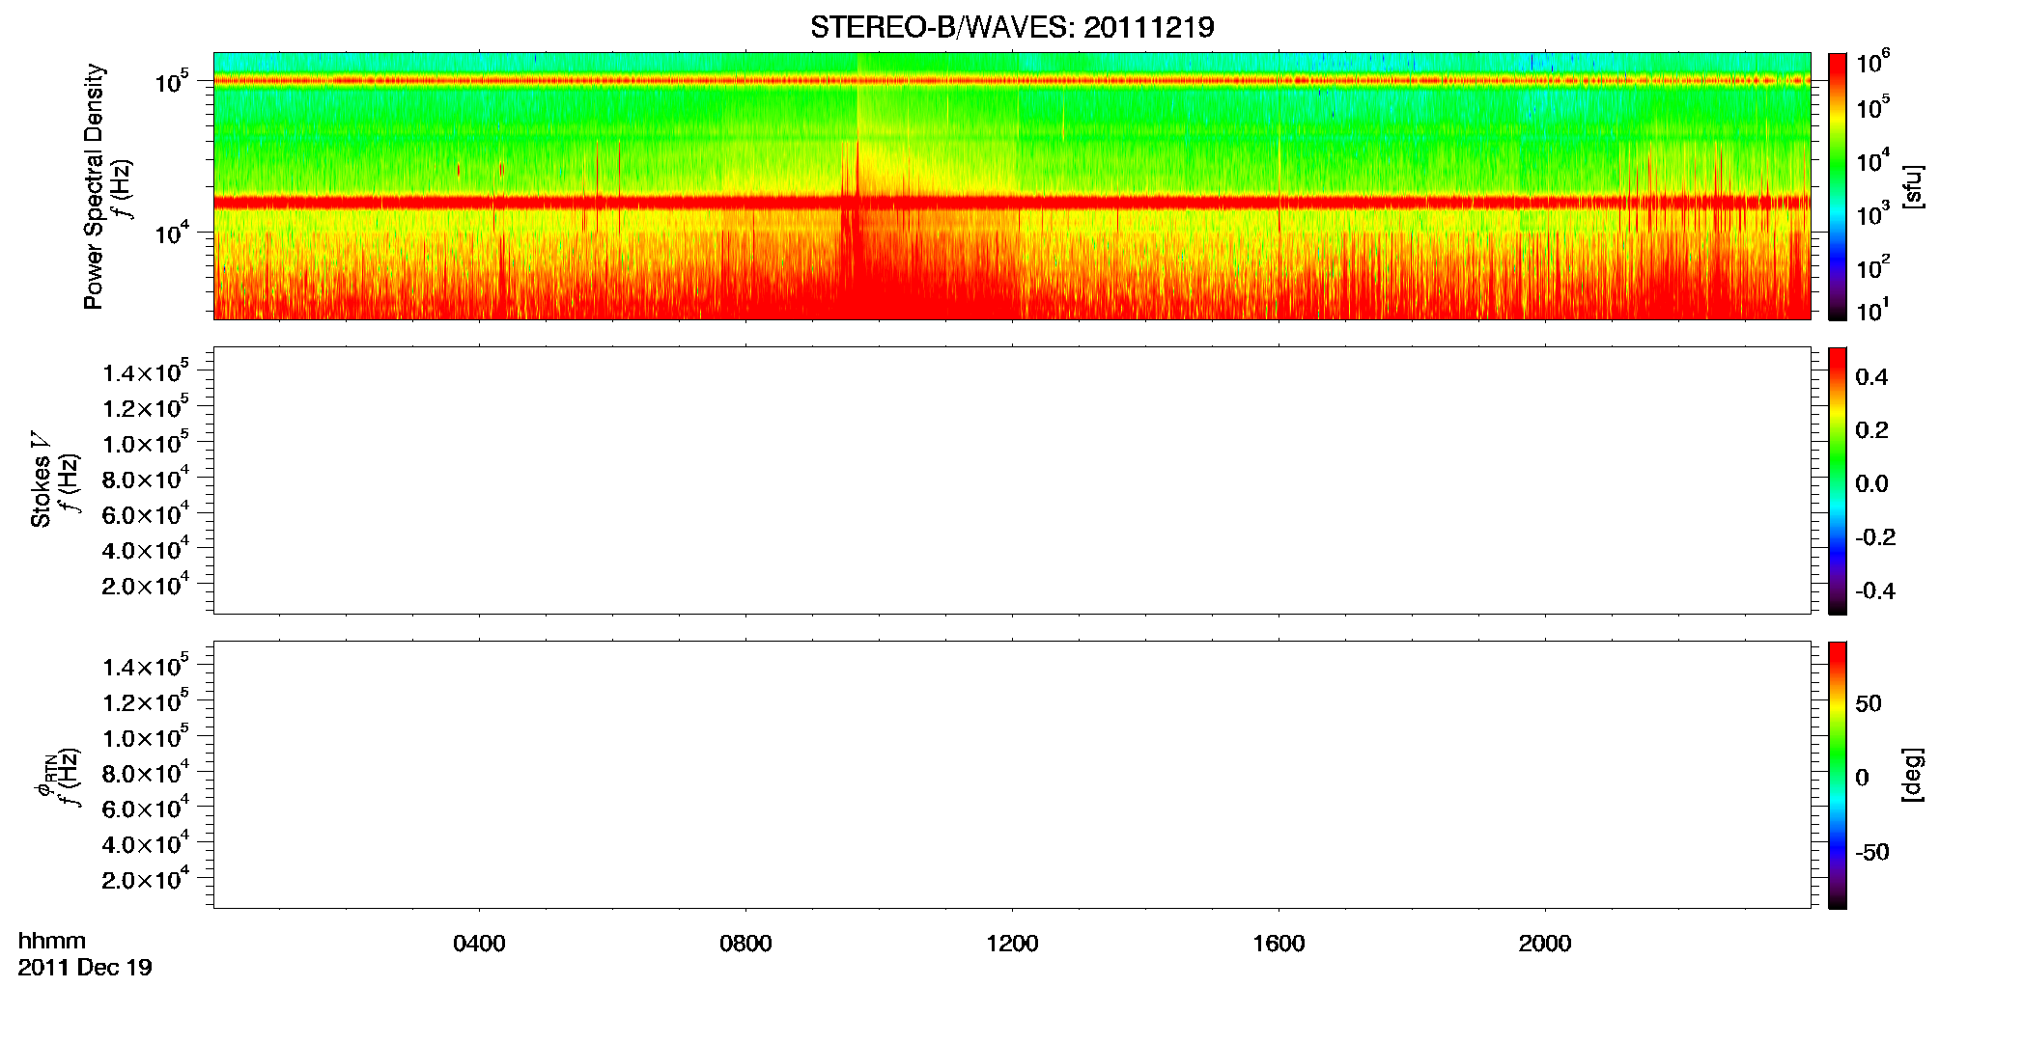
Task: Click the [sfu] unit label
Action: pos(1912,186)
